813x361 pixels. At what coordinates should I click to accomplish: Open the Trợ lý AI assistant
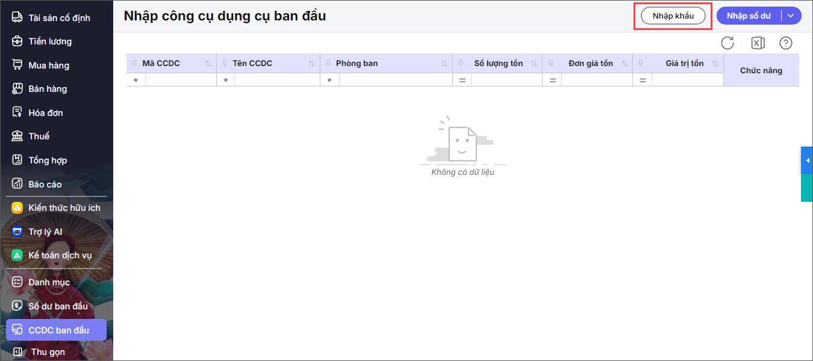[x=45, y=232]
